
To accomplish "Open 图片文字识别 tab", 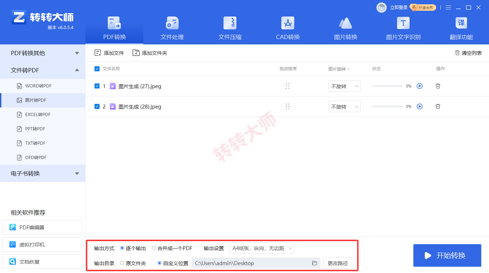I will (403, 28).
